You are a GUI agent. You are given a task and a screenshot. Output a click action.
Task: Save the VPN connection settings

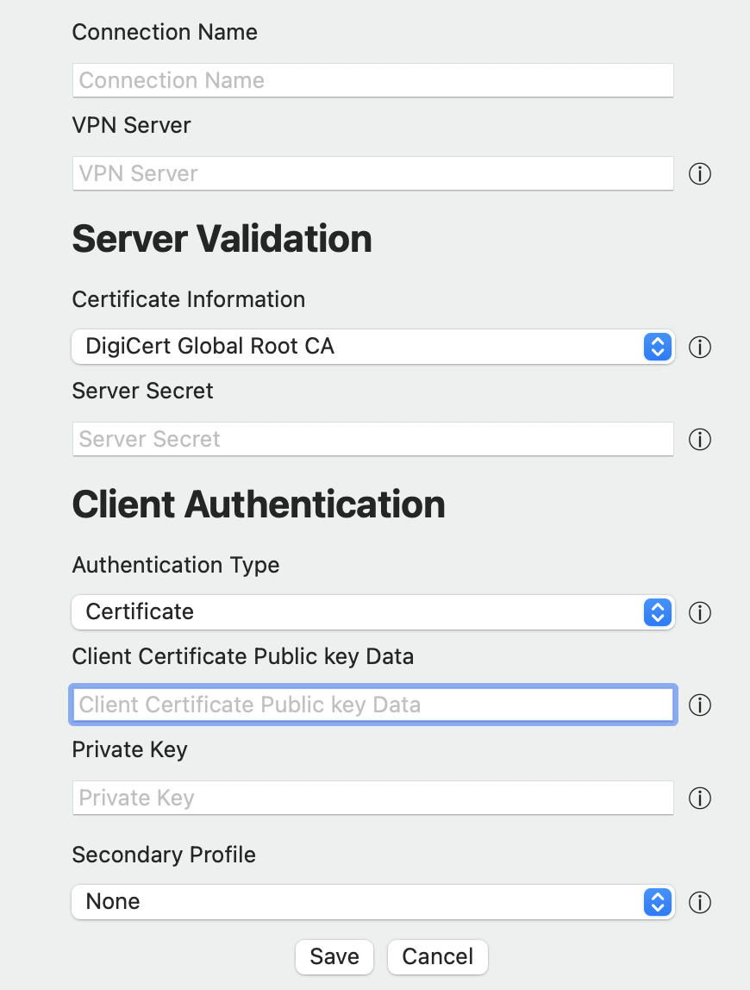[x=334, y=956]
